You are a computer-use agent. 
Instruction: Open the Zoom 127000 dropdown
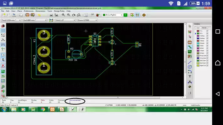tap(87, 20)
